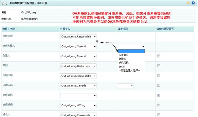The height and width of the screenshot is (117, 198).
Task: Click the page title 外部数据触发流程设置 - 详细设置
Action: point(28,3)
